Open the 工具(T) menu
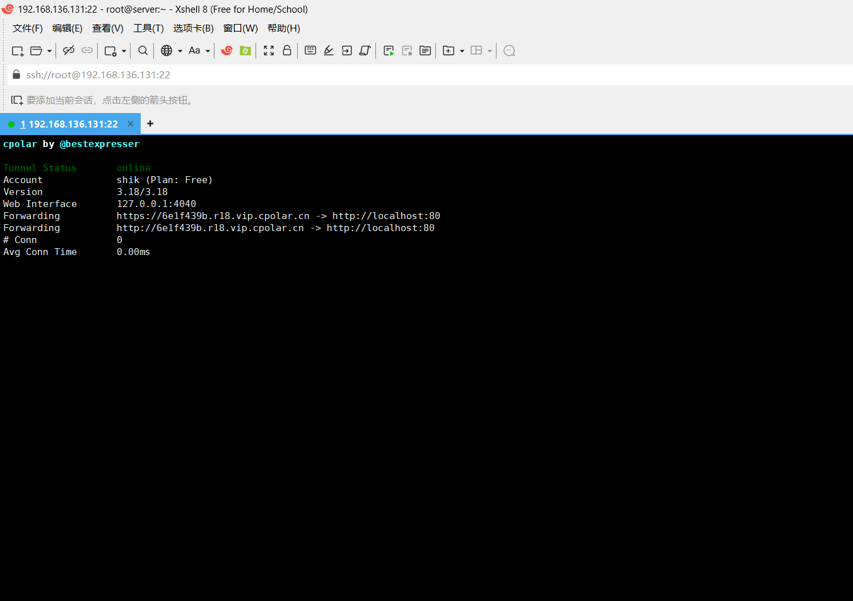This screenshot has width=853, height=601. tap(148, 28)
